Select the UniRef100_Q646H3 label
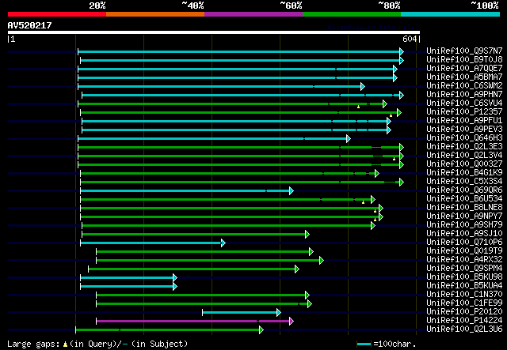This screenshot has height=350, width=507. click(x=464, y=137)
